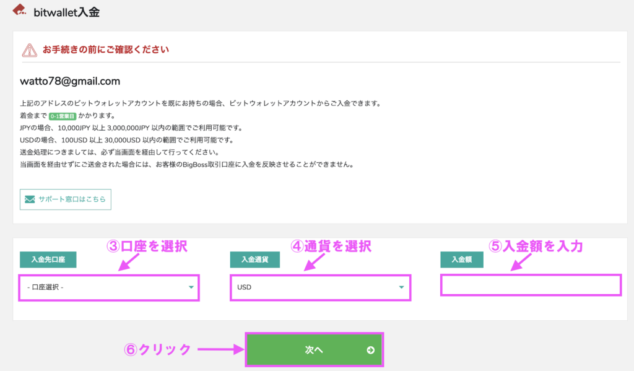
Task: Click the green 次へ button
Action: point(314,350)
